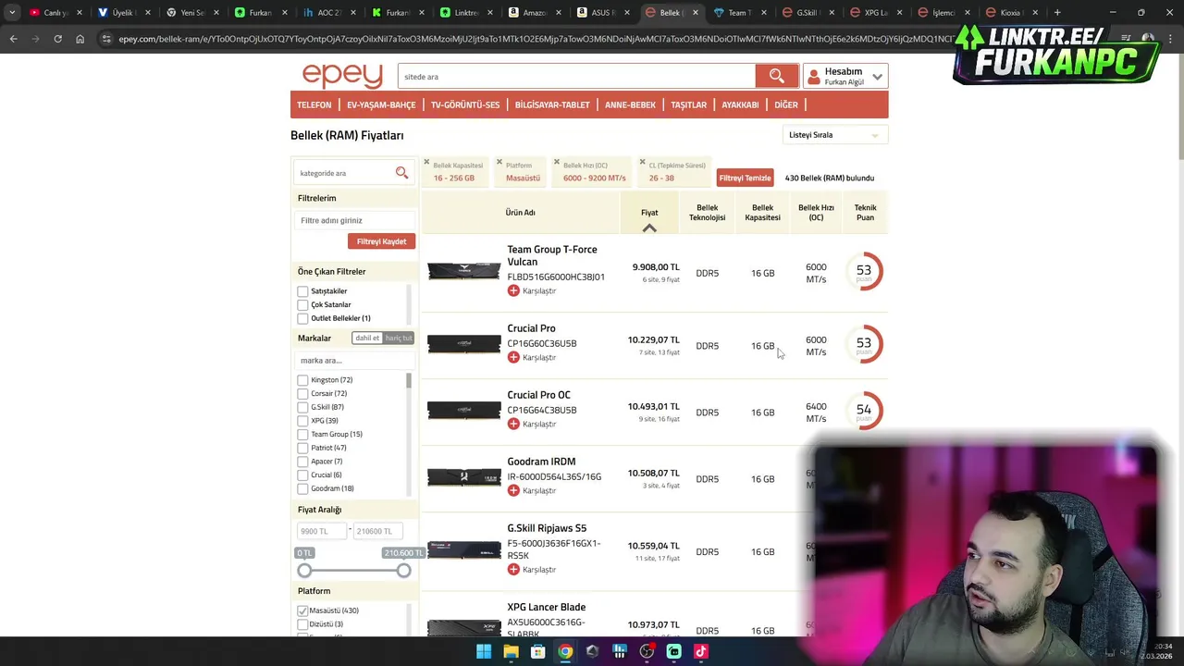Image resolution: width=1184 pixels, height=666 pixels.
Task: Click Team Group T-Force Vulcan product thumbnail
Action: (x=463, y=271)
